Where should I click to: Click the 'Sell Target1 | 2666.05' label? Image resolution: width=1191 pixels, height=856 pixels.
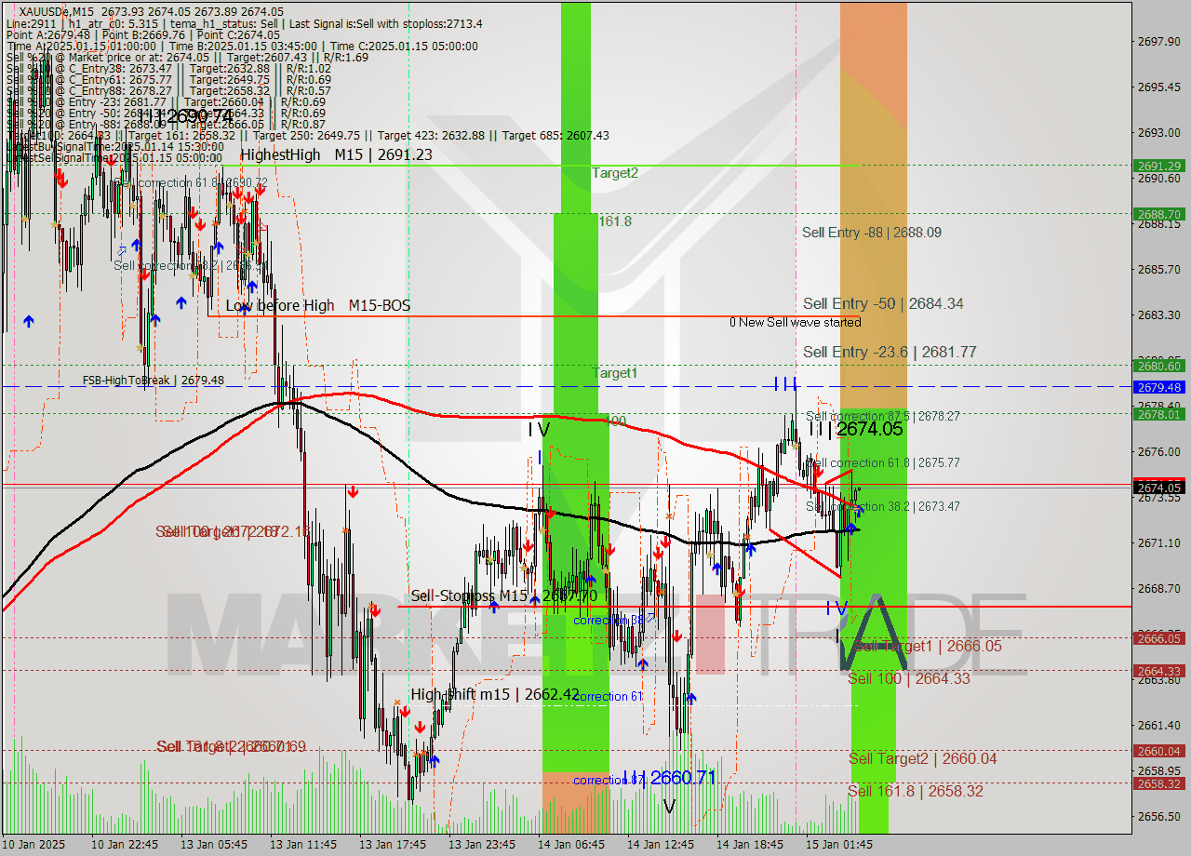[x=928, y=646]
